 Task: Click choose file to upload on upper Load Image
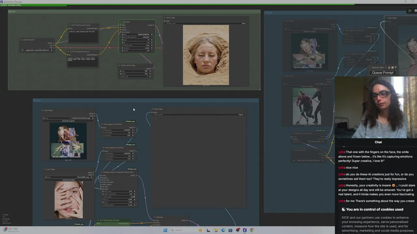68,121
